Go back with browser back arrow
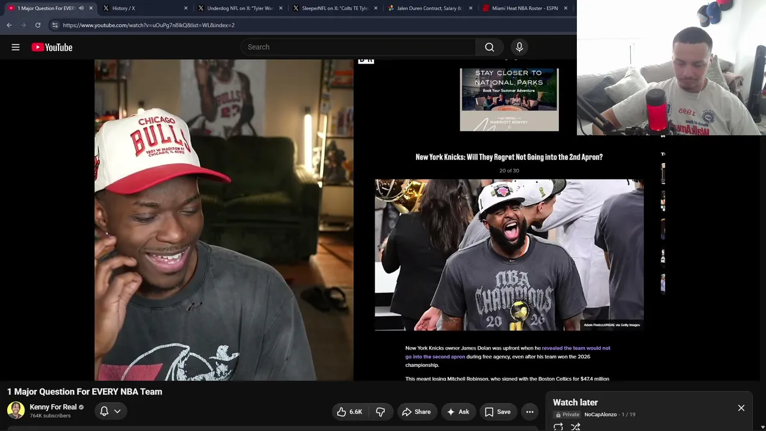Image resolution: width=766 pixels, height=431 pixels. coord(9,25)
